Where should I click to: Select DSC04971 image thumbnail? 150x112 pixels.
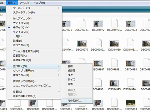(x=66, y=24)
